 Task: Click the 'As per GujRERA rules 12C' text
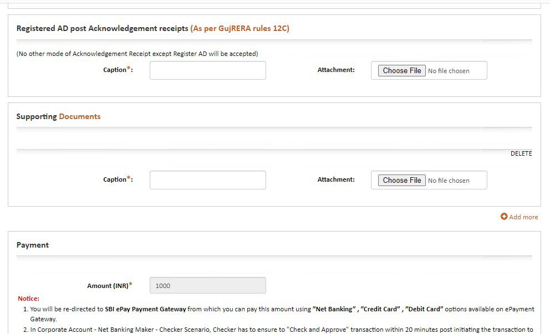(240, 28)
